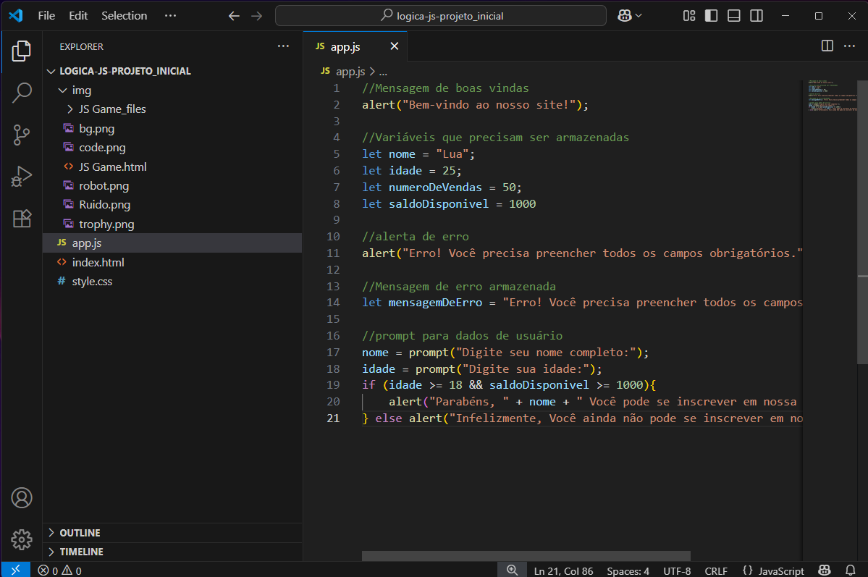Open the Search view in activity bar
This screenshot has width=868, height=577.
tap(21, 93)
